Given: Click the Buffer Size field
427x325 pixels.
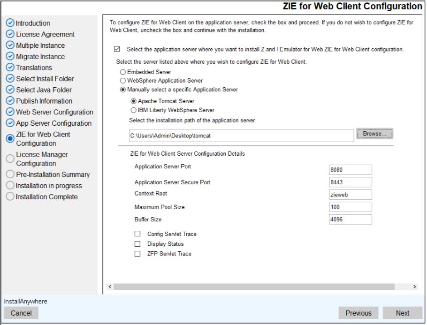Looking at the screenshot, I should pos(351,219).
